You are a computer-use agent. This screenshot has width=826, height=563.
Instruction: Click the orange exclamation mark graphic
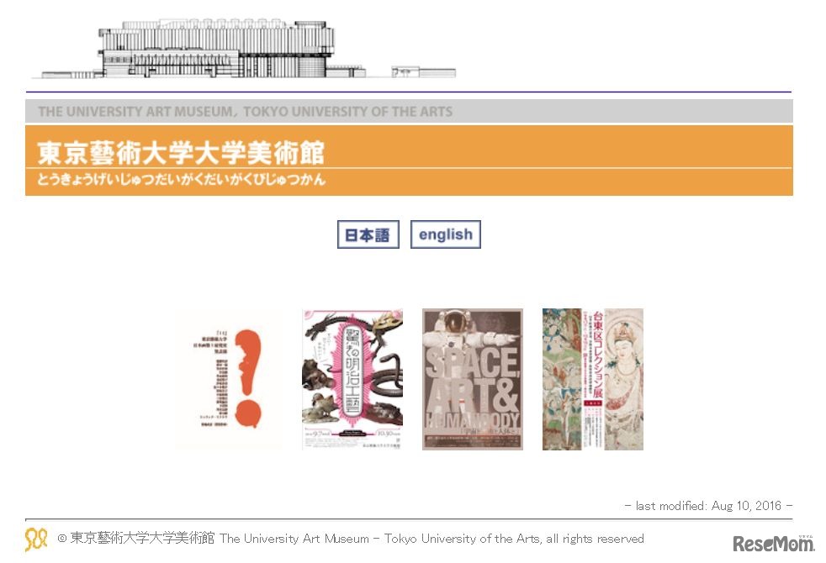[x=247, y=378]
